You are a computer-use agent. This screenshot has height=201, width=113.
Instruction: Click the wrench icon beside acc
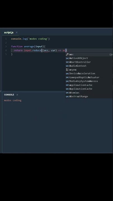[x=67, y=54]
